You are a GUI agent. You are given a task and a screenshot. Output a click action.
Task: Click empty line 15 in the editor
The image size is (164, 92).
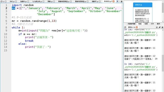pyautogui.click(x=67, y=50)
